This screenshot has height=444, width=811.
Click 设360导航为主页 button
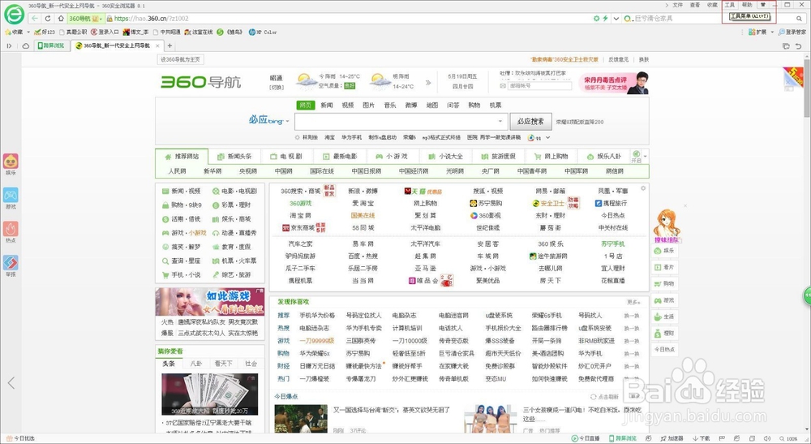tap(180, 59)
